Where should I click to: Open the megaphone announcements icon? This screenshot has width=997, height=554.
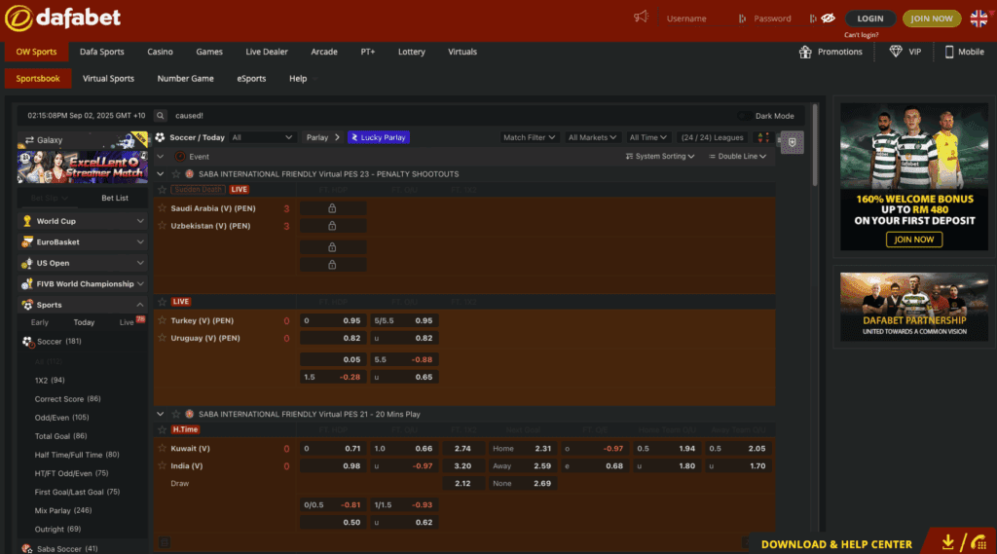coord(641,18)
